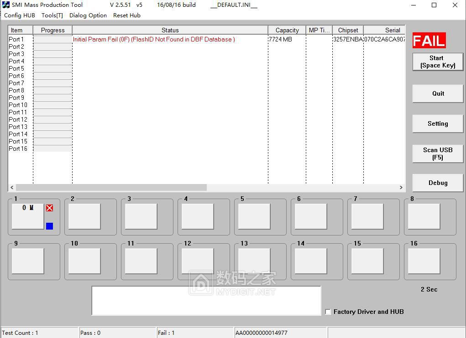Click the Test Count : 1 status field

coord(40,333)
